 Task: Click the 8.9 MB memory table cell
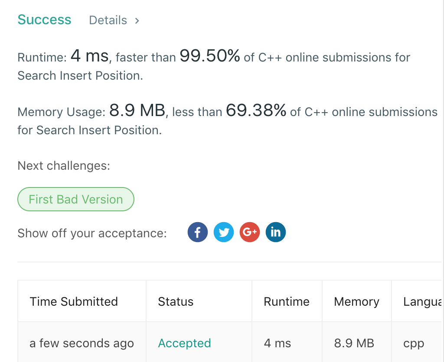[x=354, y=343]
